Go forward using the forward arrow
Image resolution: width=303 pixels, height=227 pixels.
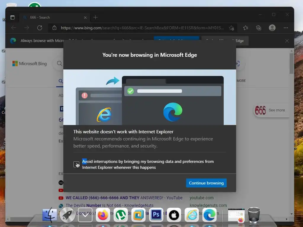click(x=27, y=28)
